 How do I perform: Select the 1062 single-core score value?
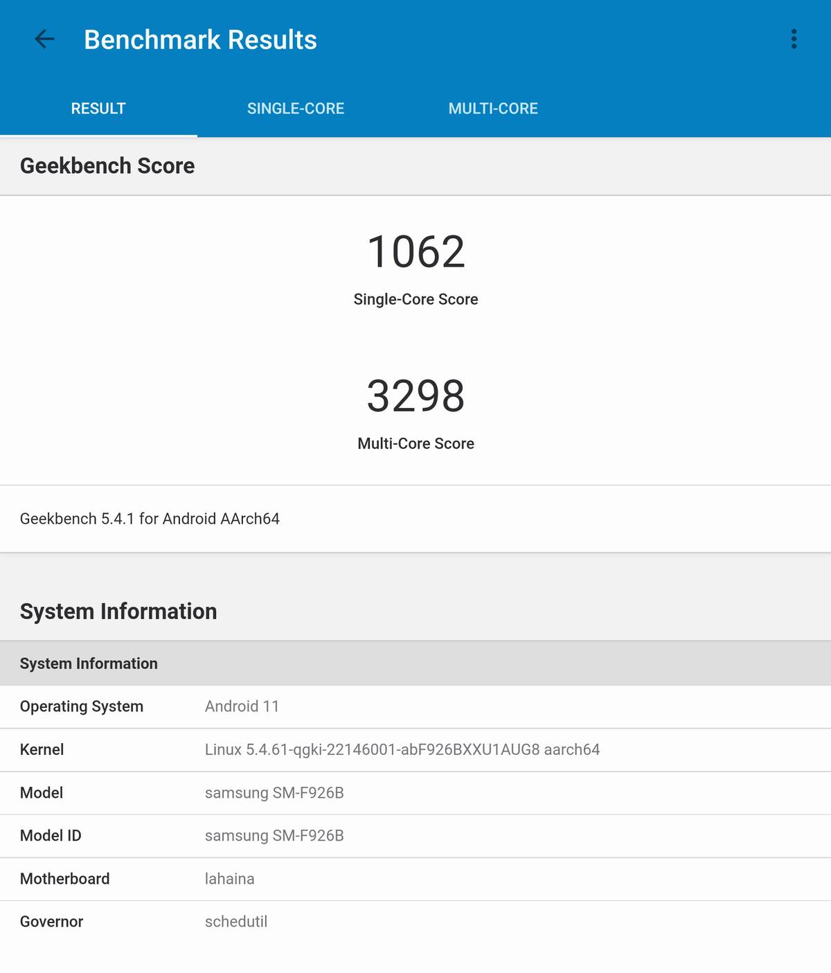coord(415,251)
